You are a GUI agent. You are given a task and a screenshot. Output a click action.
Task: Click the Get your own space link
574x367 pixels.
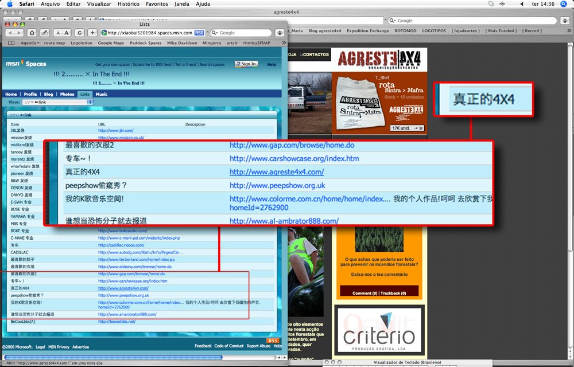coord(113,64)
